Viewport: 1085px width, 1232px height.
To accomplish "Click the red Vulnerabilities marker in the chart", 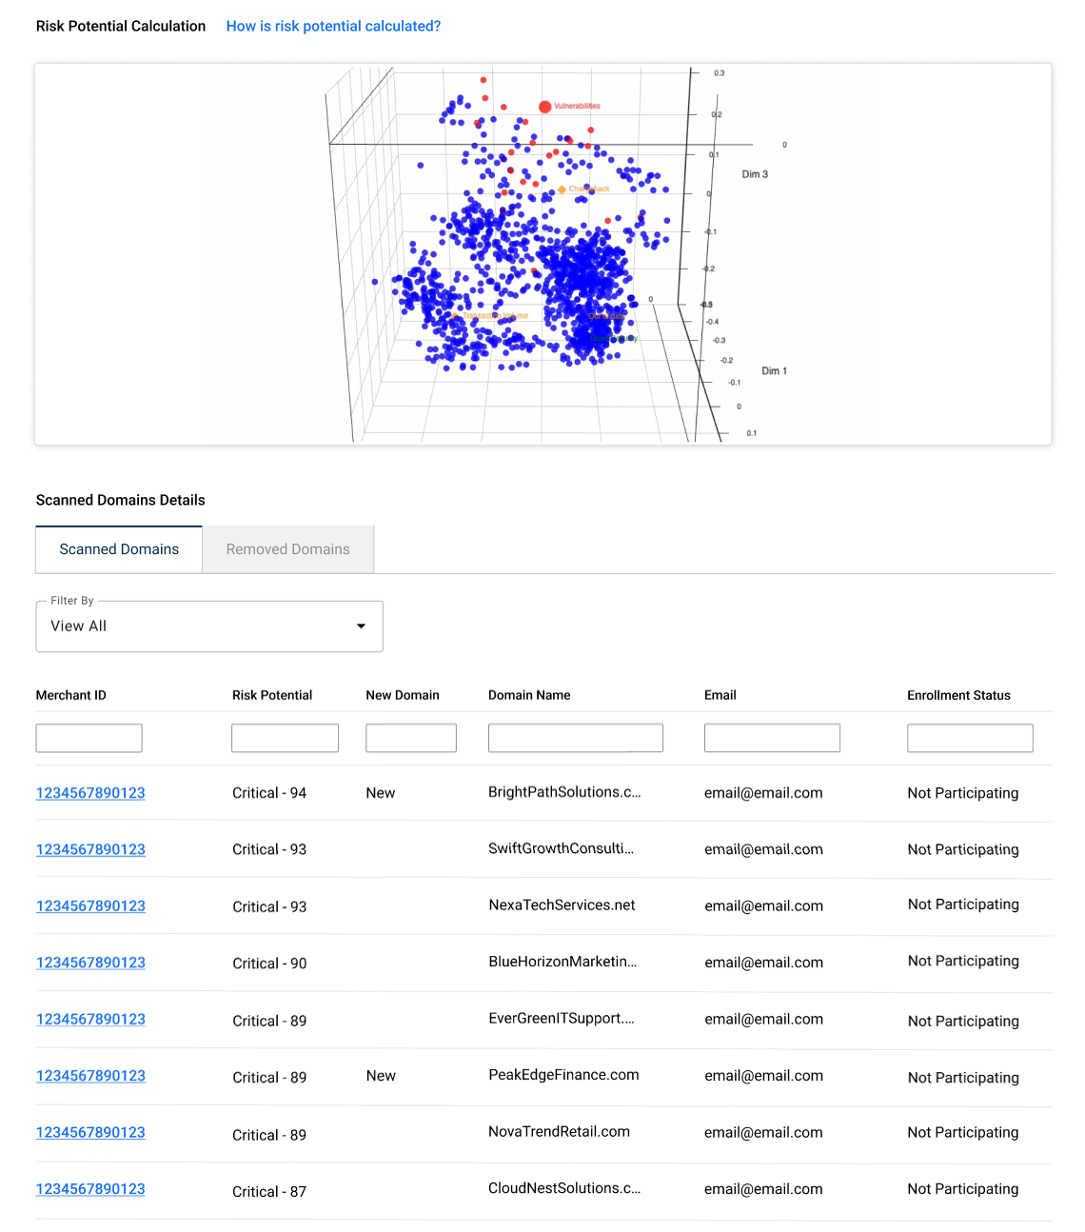I will pos(545,107).
